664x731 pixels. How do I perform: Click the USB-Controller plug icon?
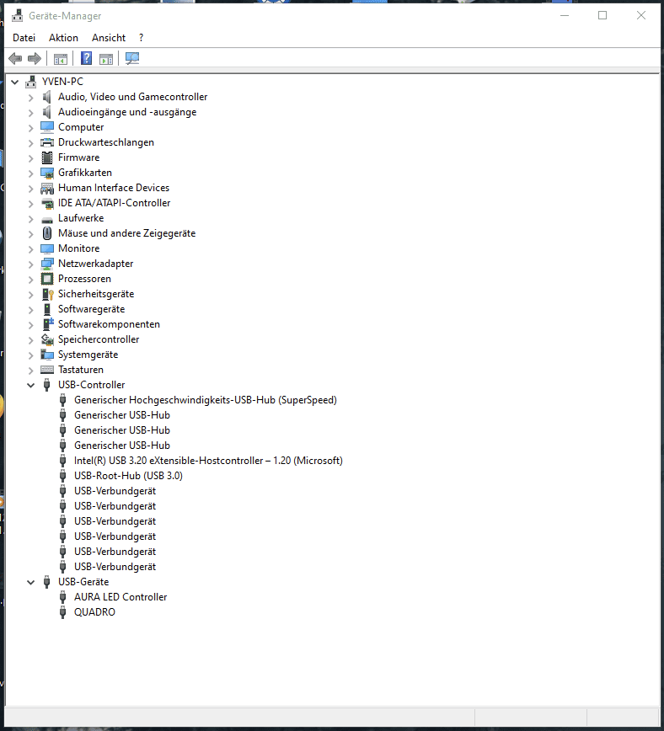[46, 385]
